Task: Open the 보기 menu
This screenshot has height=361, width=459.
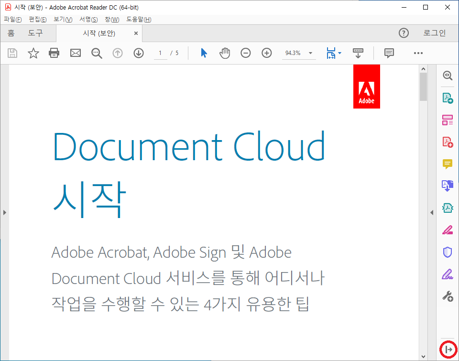Action: [x=63, y=20]
